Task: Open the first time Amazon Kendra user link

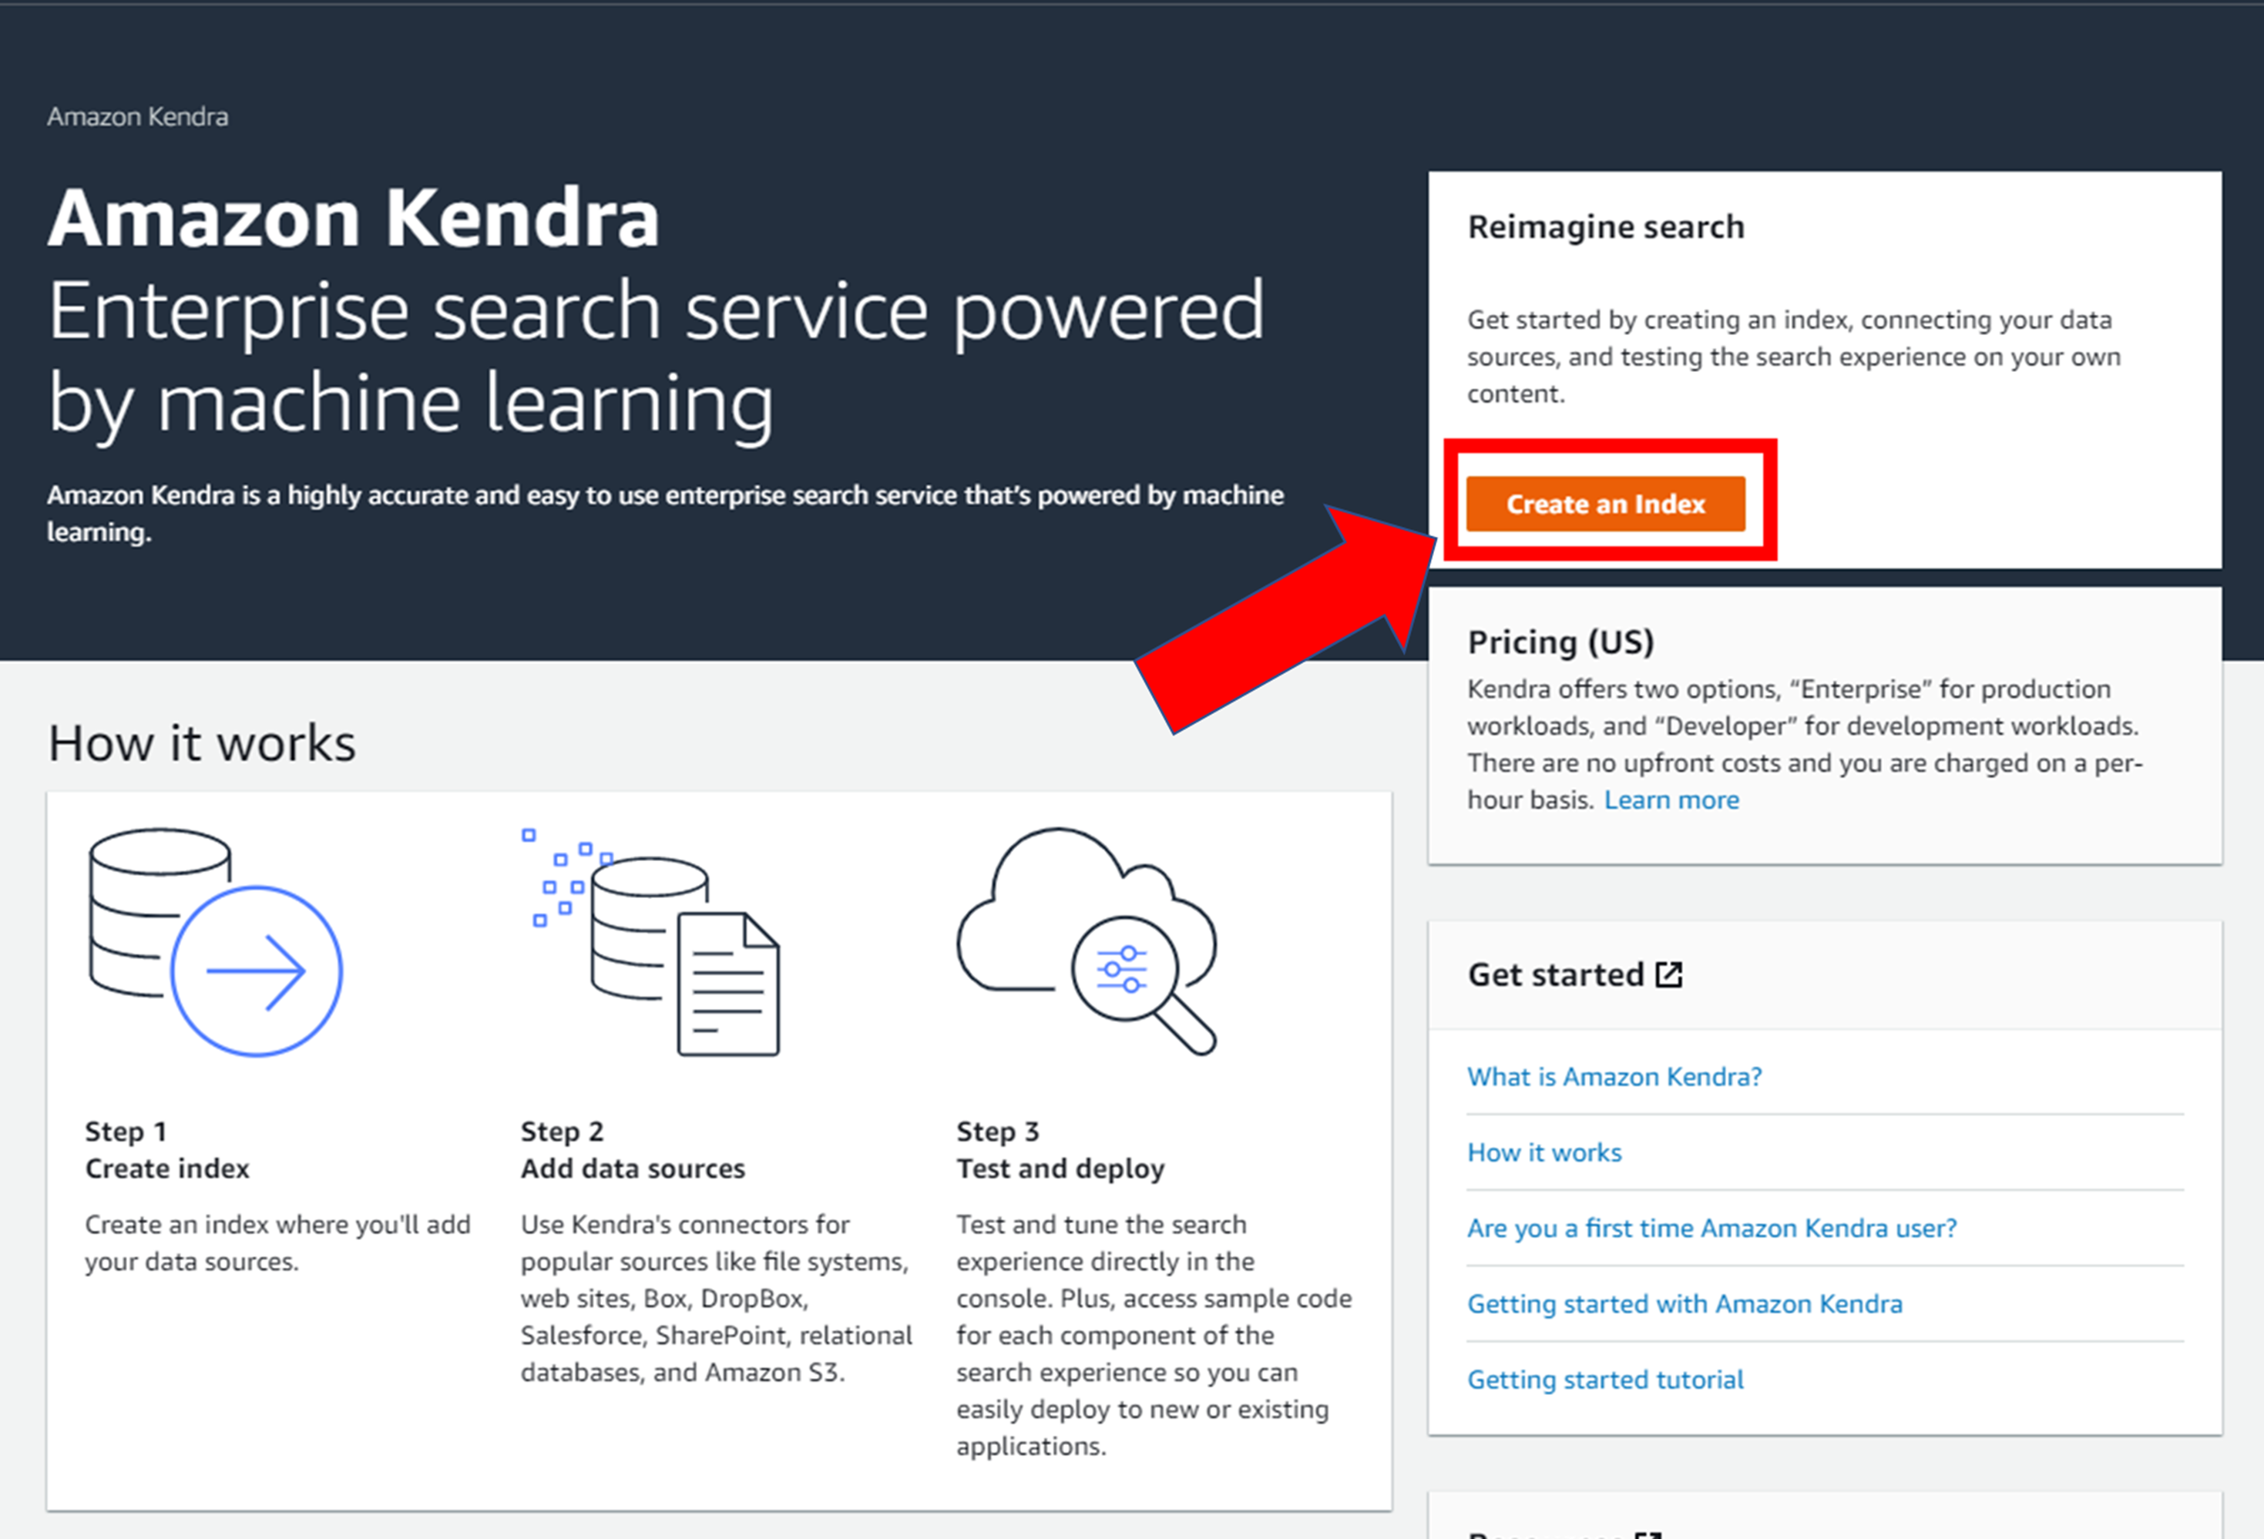Action: point(1711,1227)
